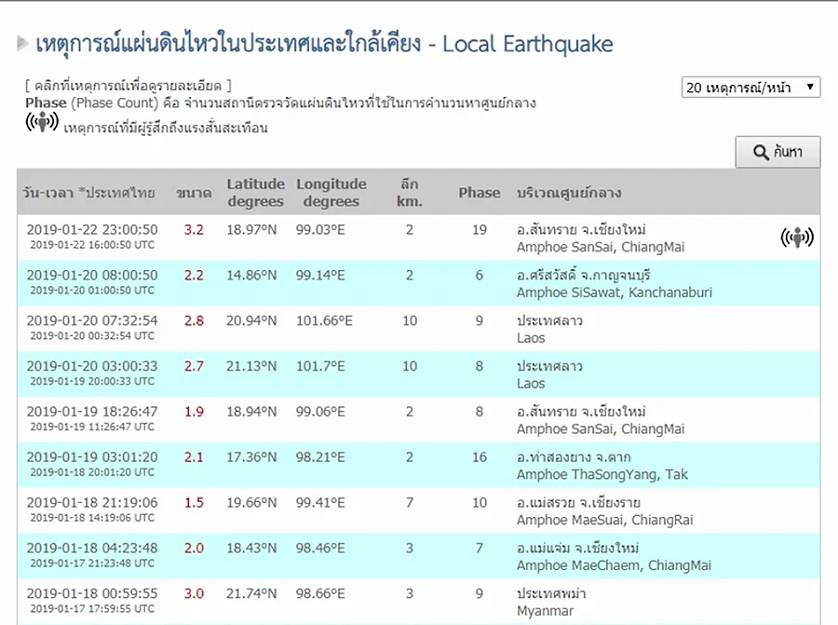Image resolution: width=838 pixels, height=625 pixels.
Task: Click the ค้นหา search button
Action: [x=777, y=152]
